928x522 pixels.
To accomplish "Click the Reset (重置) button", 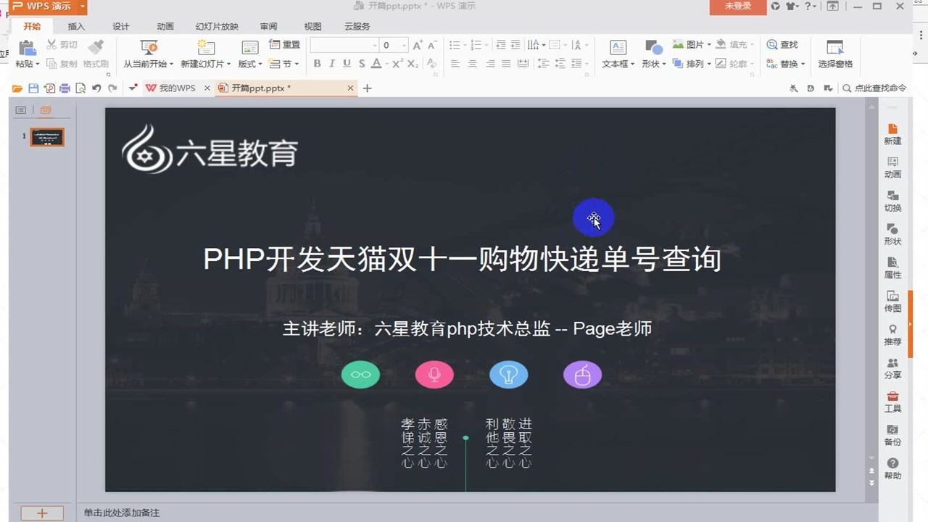I will pos(284,45).
